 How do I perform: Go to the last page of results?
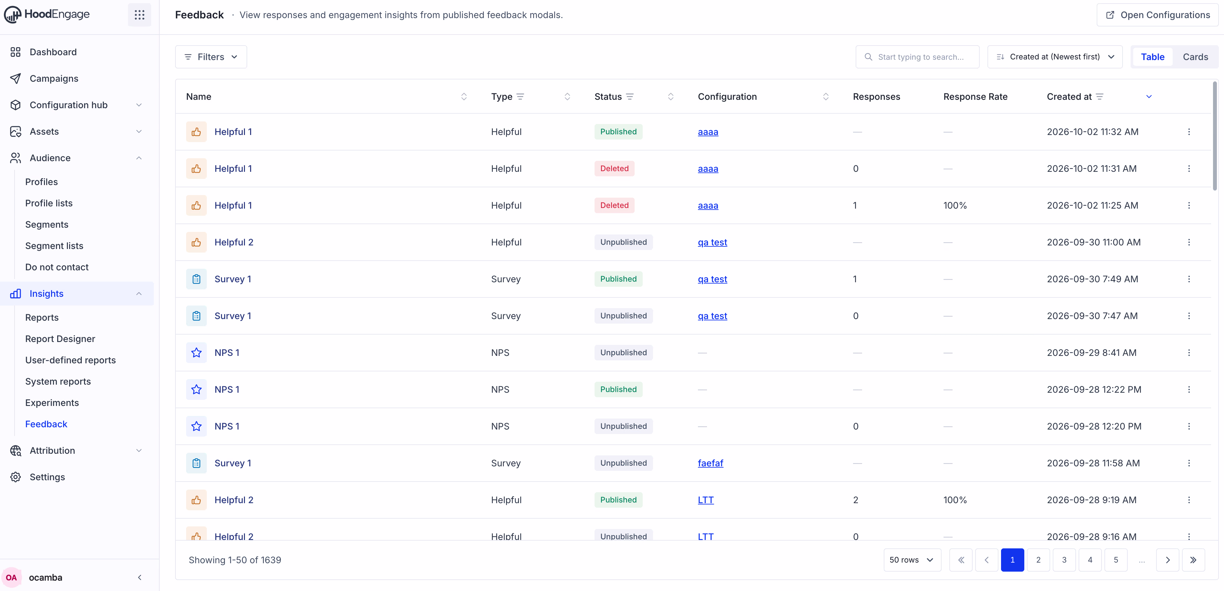click(x=1193, y=560)
